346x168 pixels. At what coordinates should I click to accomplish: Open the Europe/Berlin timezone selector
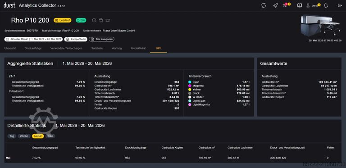tap(75, 39)
